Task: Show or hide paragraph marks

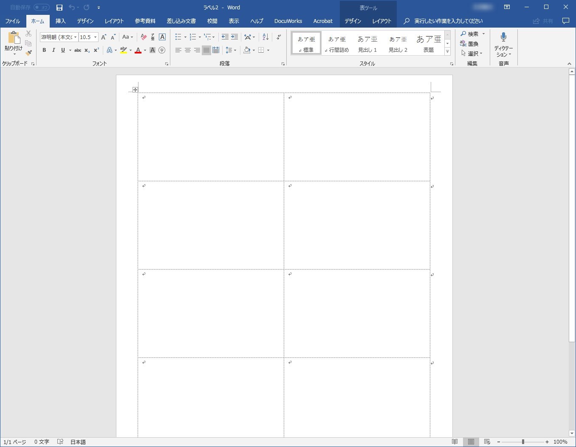Action: 279,37
